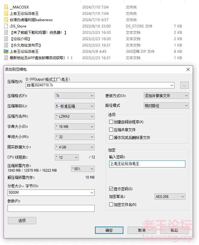This screenshot has width=199, height=245.
Task: Open the 压缩格式 7z dropdown
Action: [74, 96]
